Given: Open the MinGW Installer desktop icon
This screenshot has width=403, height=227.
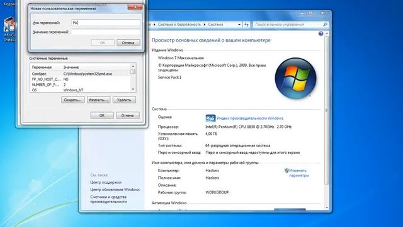Looking at the screenshot, I should pyautogui.click(x=9, y=30).
